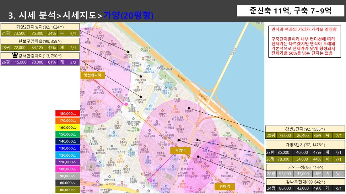Image resolution: width=346 pixels, height=194 pixels.
Task: Click the navy 140,000△ legend swatch
Action: pos(68,141)
